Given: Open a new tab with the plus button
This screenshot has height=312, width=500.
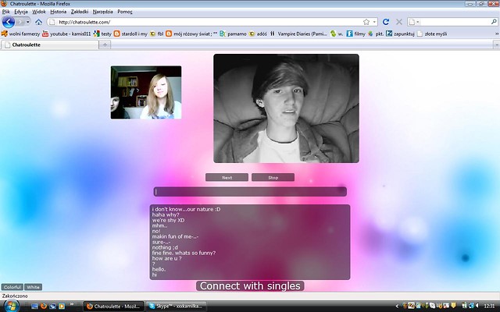Looking at the screenshot, I should [105, 45].
